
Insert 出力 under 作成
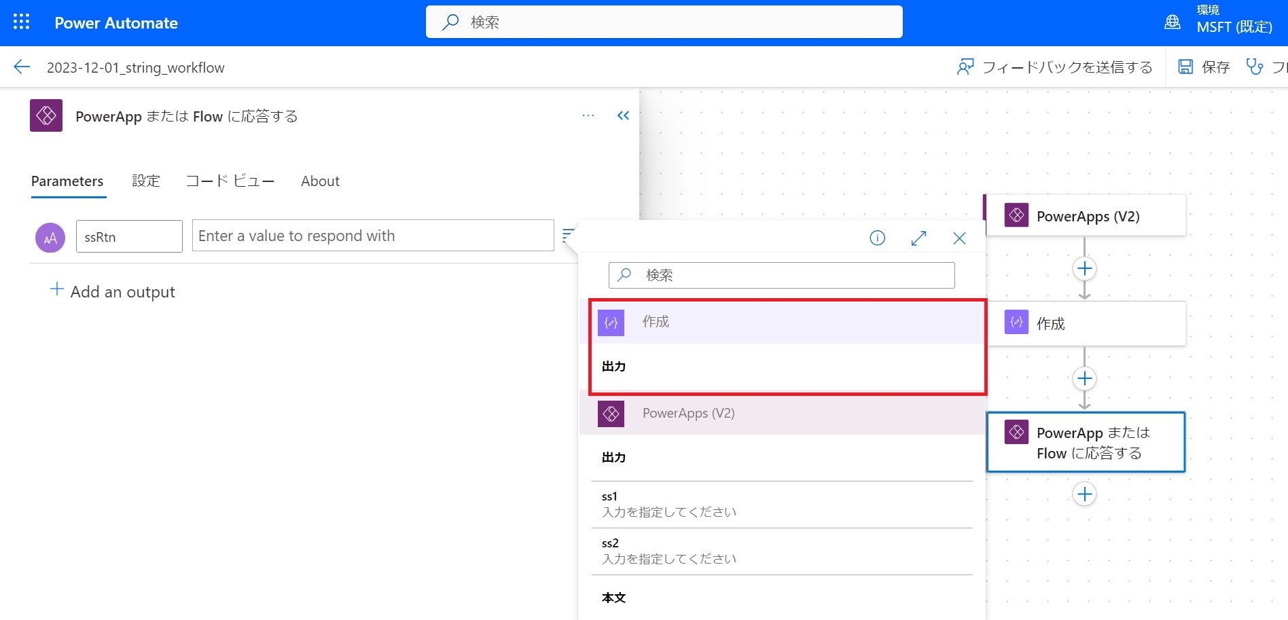[x=613, y=366]
